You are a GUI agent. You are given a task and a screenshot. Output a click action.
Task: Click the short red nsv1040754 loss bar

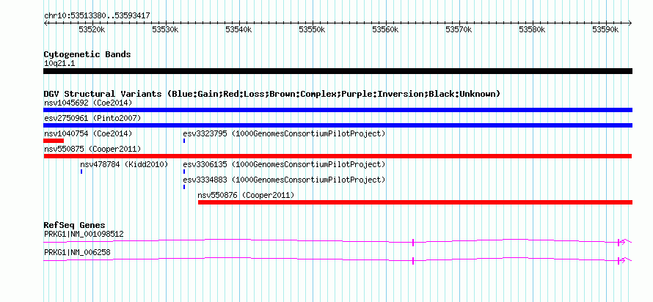(54, 141)
